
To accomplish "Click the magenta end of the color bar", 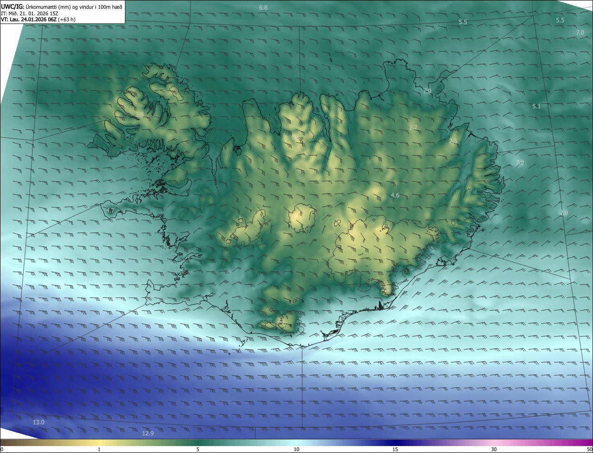I will tap(584, 443).
